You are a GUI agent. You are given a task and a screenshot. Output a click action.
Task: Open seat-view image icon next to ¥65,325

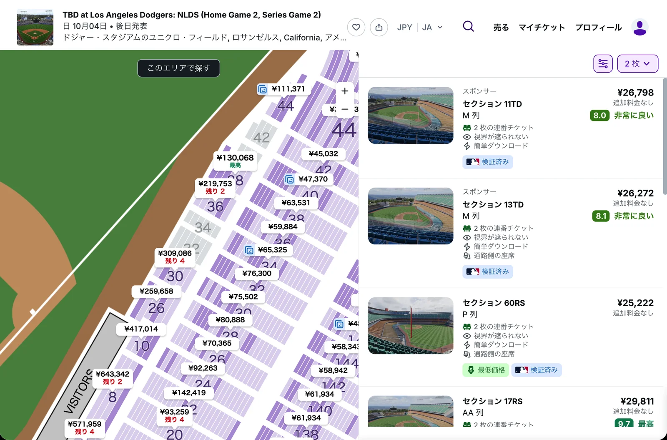(249, 250)
